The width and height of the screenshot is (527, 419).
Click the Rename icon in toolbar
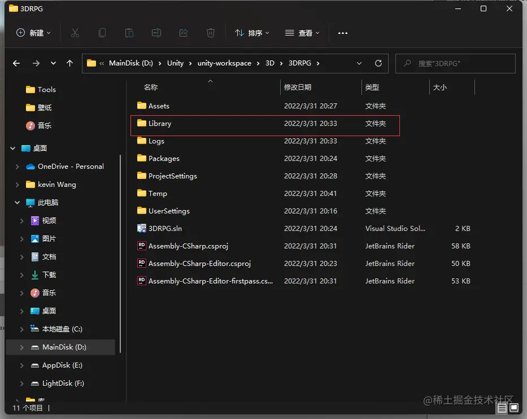(x=156, y=33)
